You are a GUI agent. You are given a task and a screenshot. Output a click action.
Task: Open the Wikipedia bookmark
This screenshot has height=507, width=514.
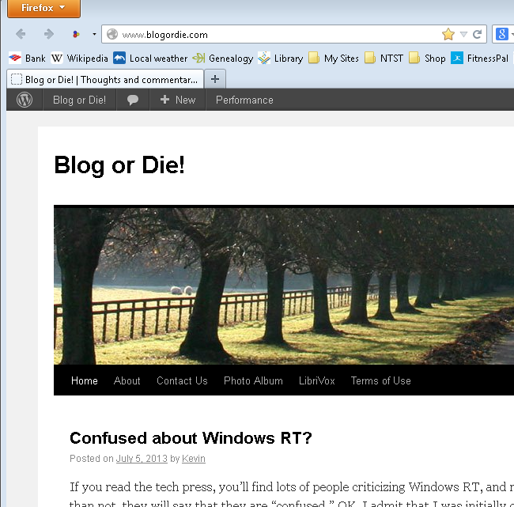(79, 59)
